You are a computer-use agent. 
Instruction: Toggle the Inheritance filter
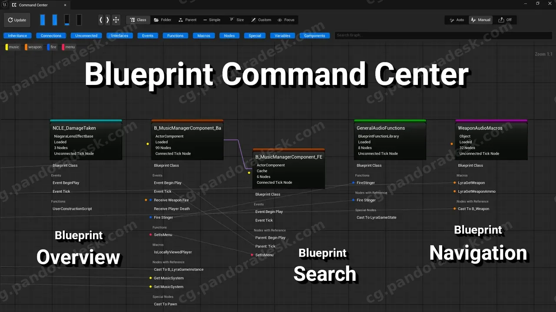pos(17,36)
